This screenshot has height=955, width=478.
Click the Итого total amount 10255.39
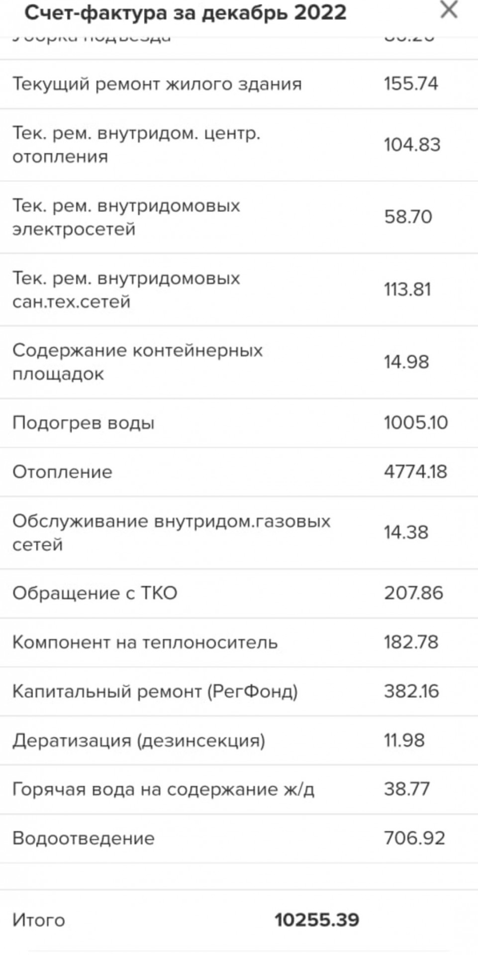(317, 920)
